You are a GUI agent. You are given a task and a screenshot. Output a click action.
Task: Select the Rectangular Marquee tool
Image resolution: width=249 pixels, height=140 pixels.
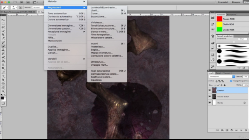3,24
